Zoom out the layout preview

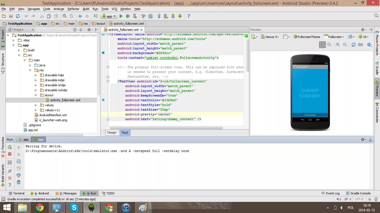(345, 45)
